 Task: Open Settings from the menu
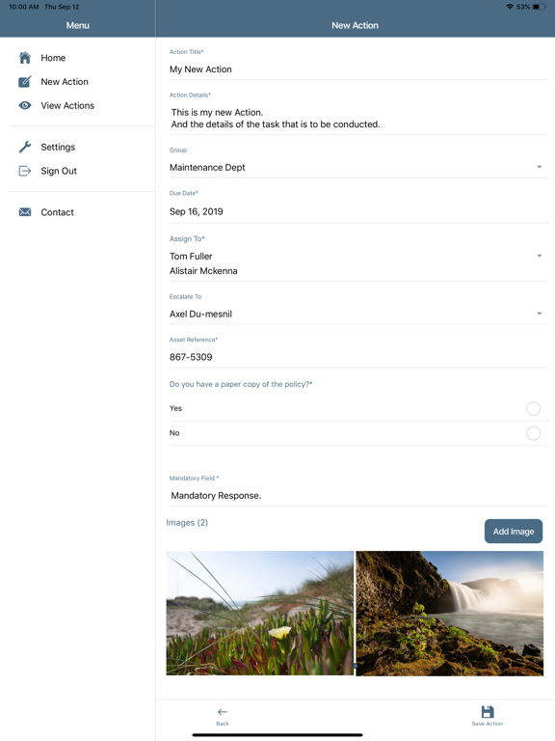[58, 147]
